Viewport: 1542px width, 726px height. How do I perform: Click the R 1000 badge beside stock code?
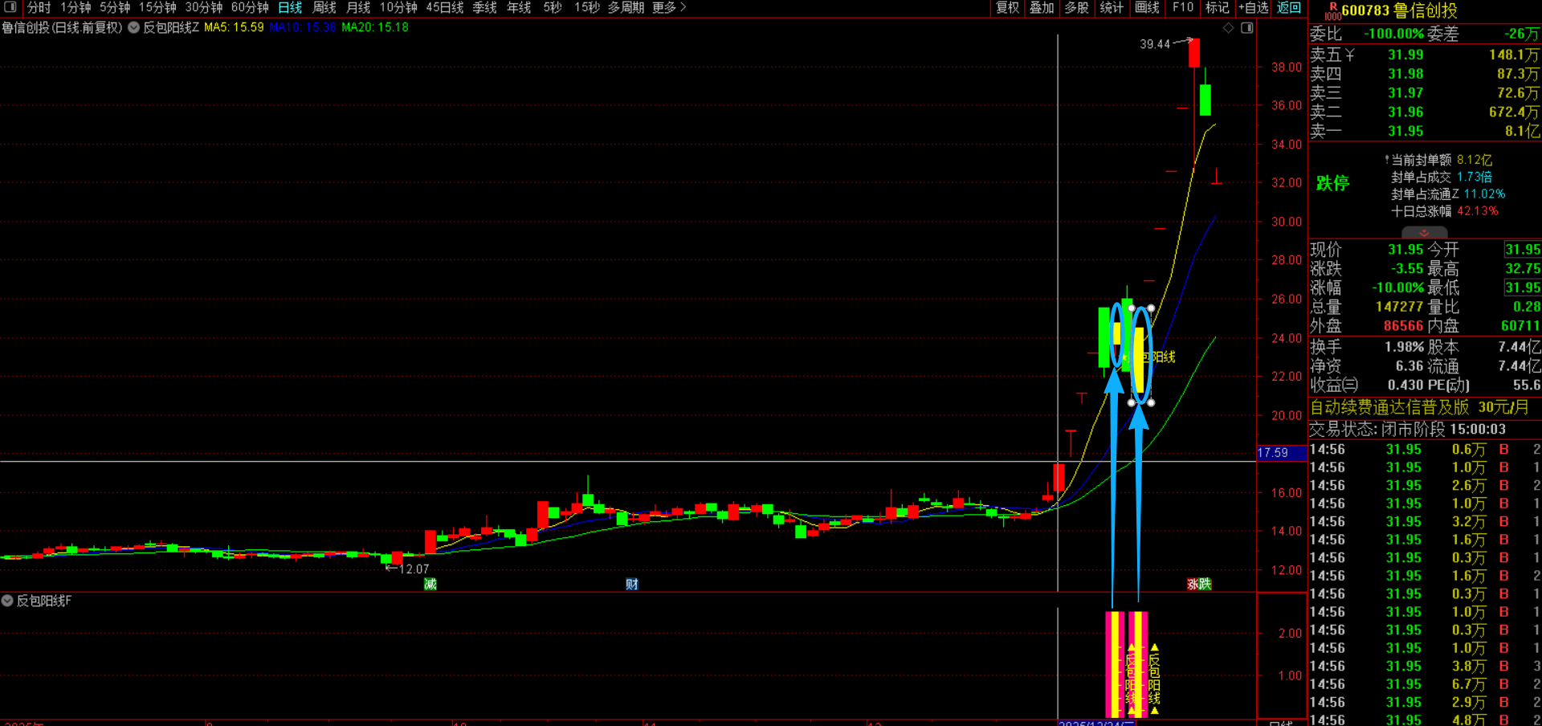click(x=1332, y=11)
